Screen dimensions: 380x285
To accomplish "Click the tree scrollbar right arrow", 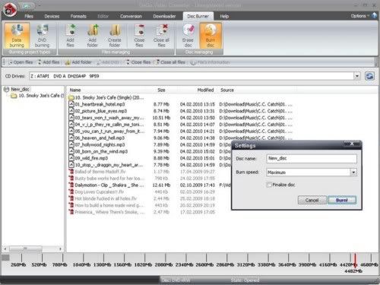I will [60, 249].
